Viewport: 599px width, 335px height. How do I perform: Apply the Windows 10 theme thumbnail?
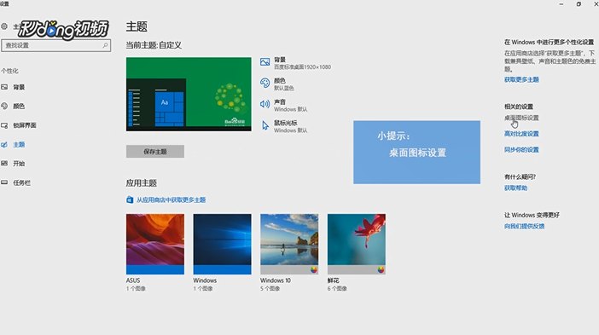289,244
